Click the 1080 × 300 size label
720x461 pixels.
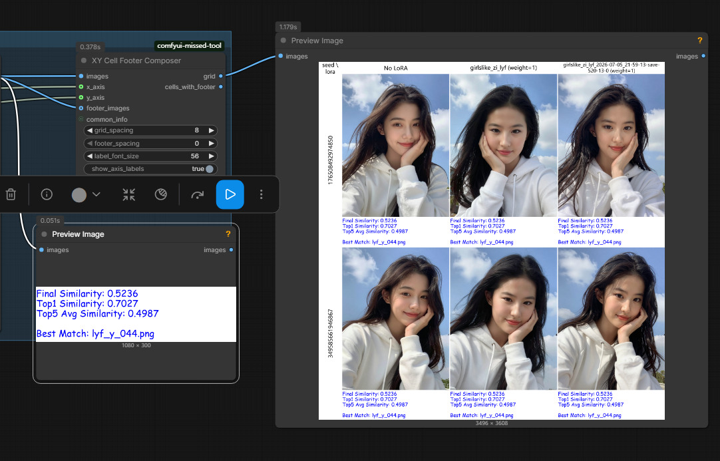(x=136, y=345)
